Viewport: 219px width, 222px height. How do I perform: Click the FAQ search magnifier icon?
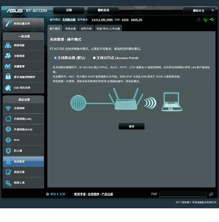pos(211,194)
